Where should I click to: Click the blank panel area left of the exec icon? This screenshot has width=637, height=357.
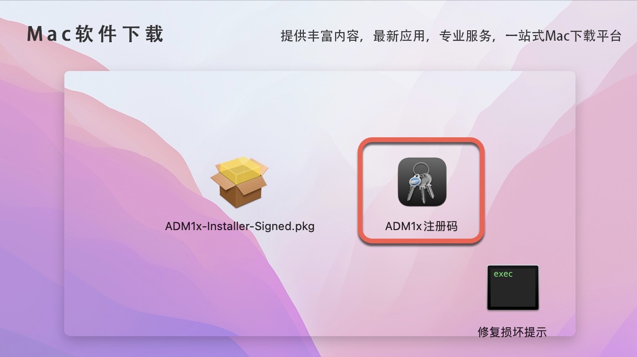click(x=379, y=289)
